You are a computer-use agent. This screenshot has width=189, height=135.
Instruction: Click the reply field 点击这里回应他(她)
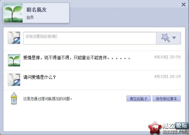(x=90, y=38)
